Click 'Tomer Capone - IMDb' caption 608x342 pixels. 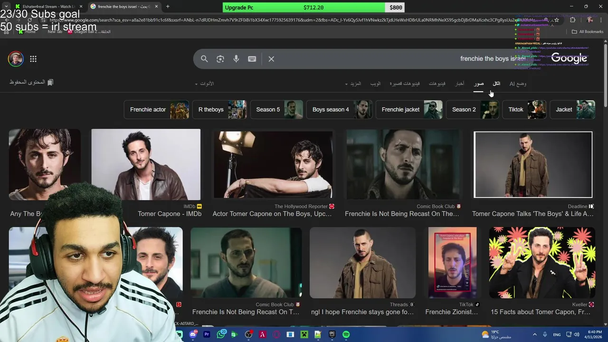tap(170, 214)
